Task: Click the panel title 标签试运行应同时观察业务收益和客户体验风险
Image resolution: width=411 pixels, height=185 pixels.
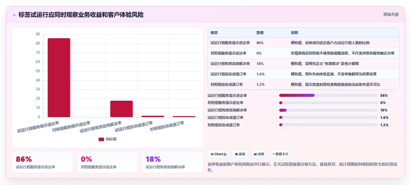Action: coord(81,15)
